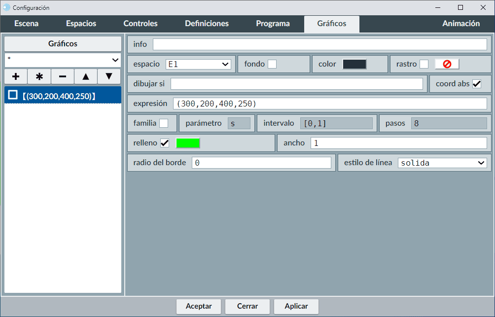Open the green relleno color swatch
This screenshot has width=495, height=317.
[188, 143]
